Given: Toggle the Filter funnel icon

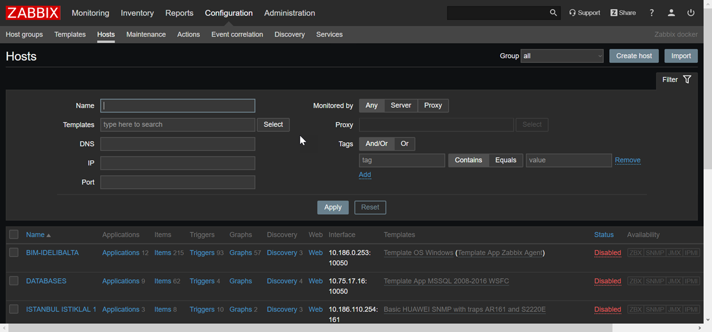Looking at the screenshot, I should [x=687, y=80].
